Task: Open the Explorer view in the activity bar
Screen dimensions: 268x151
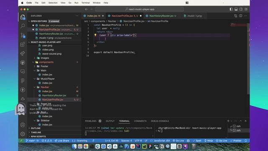Action: click(x=23, y=17)
